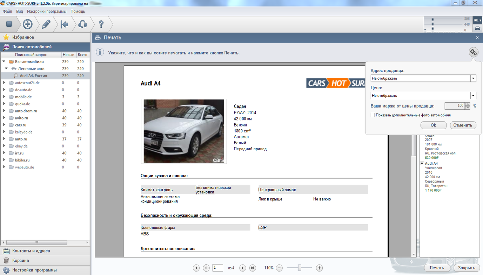Viewport: 483px width, 275px height.
Task: Switch to Избранное section
Action: (45, 37)
